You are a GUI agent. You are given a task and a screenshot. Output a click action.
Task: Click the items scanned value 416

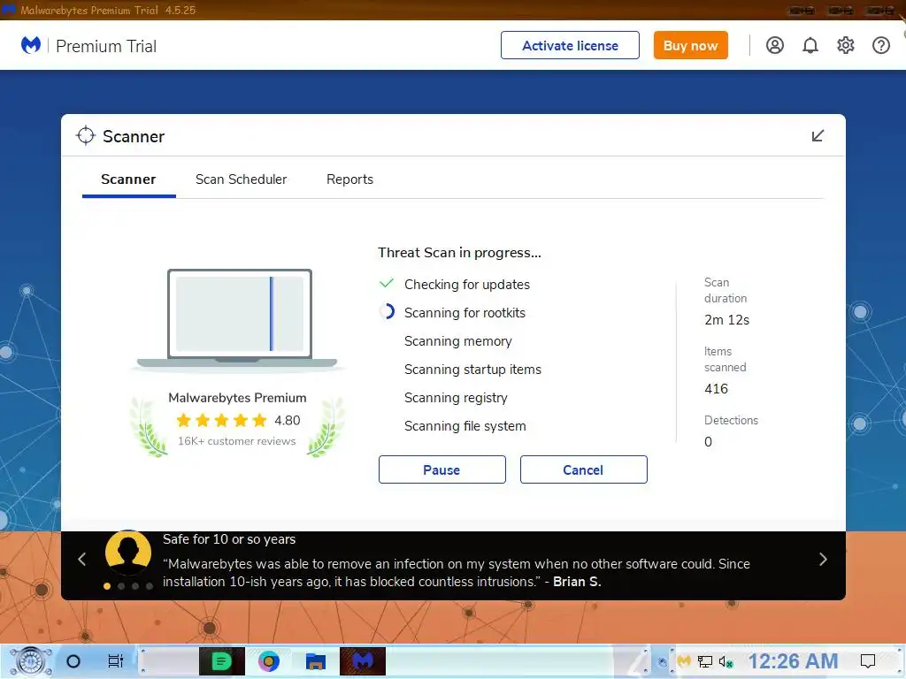tap(716, 389)
